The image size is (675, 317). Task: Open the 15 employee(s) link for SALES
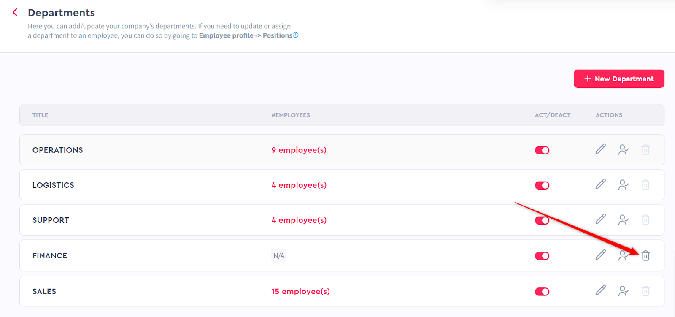[x=300, y=292]
